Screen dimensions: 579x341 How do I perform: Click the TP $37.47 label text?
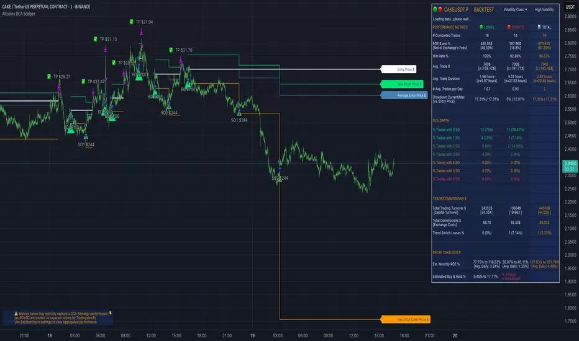pos(96,81)
